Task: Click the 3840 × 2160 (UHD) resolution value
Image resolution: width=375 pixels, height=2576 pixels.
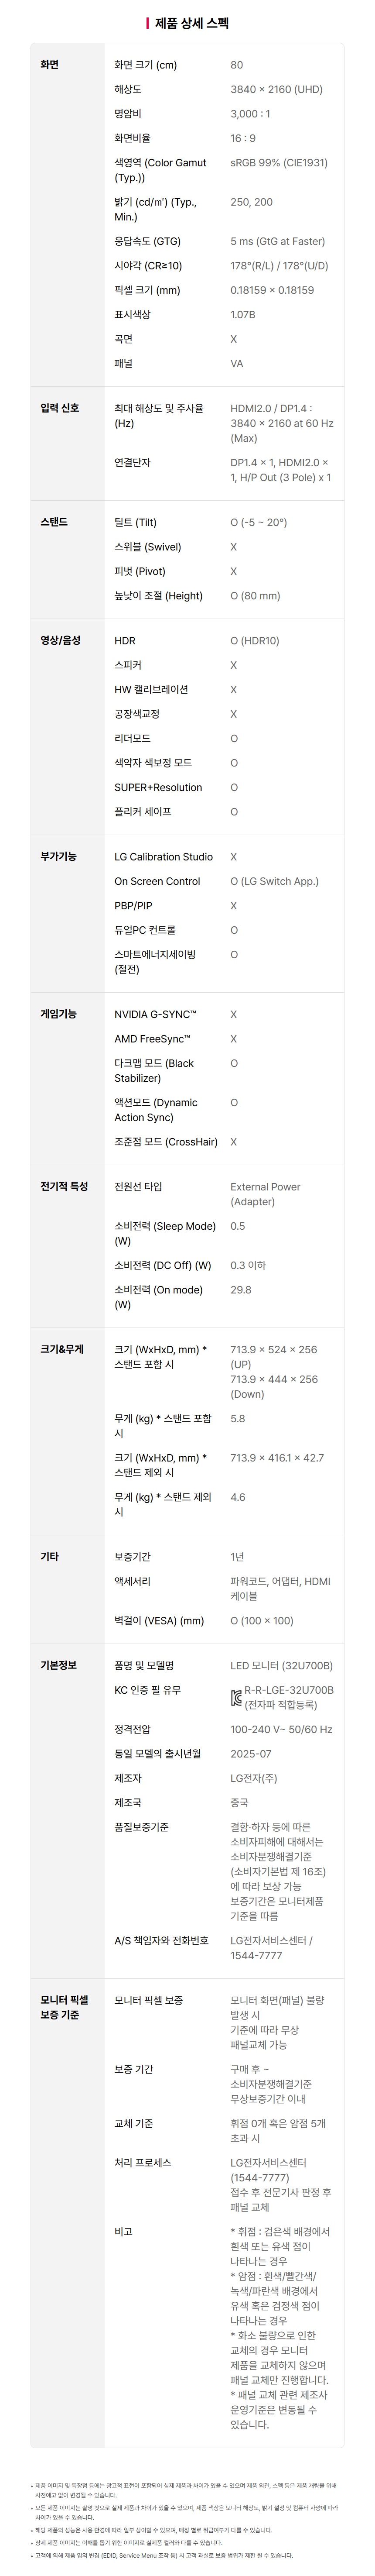Action: pyautogui.click(x=276, y=89)
